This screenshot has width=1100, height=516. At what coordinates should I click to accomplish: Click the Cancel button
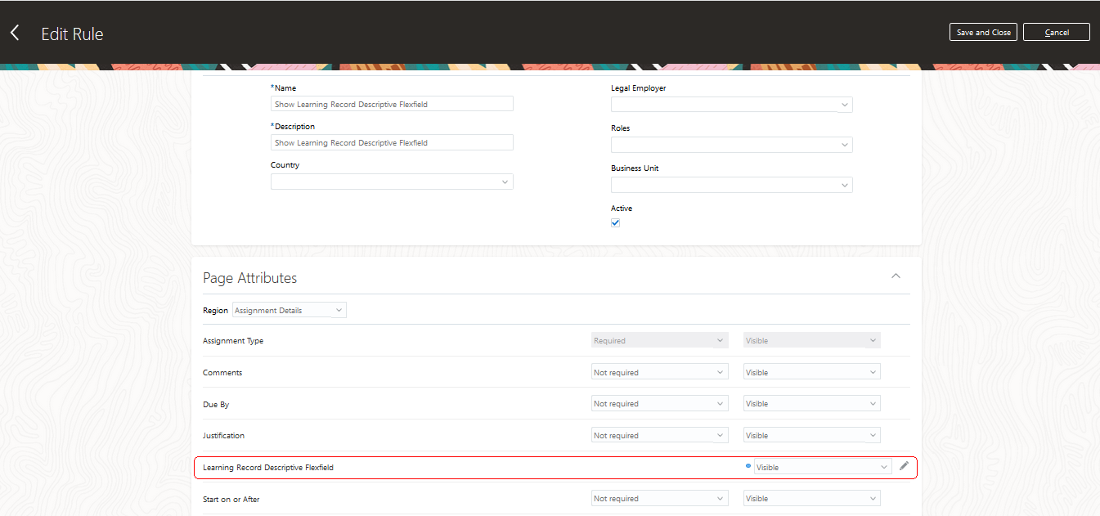1057,33
